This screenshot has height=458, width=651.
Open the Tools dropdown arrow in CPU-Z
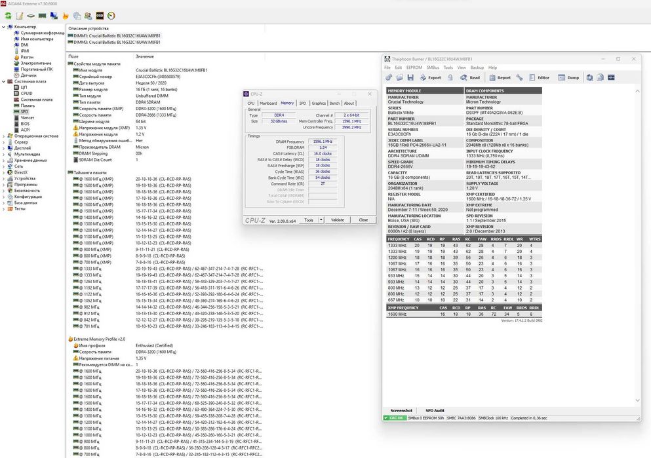(x=321, y=220)
